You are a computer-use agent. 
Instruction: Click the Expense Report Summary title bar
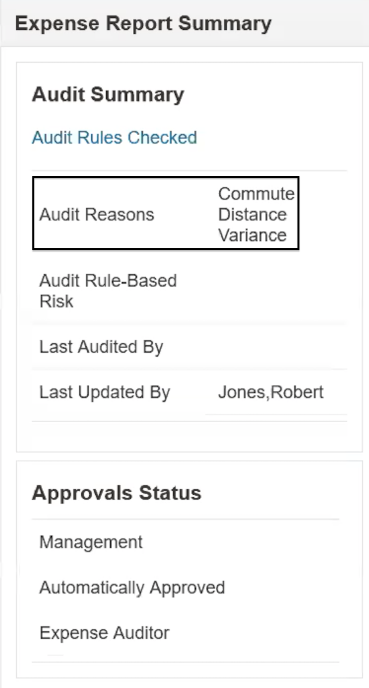point(143,23)
